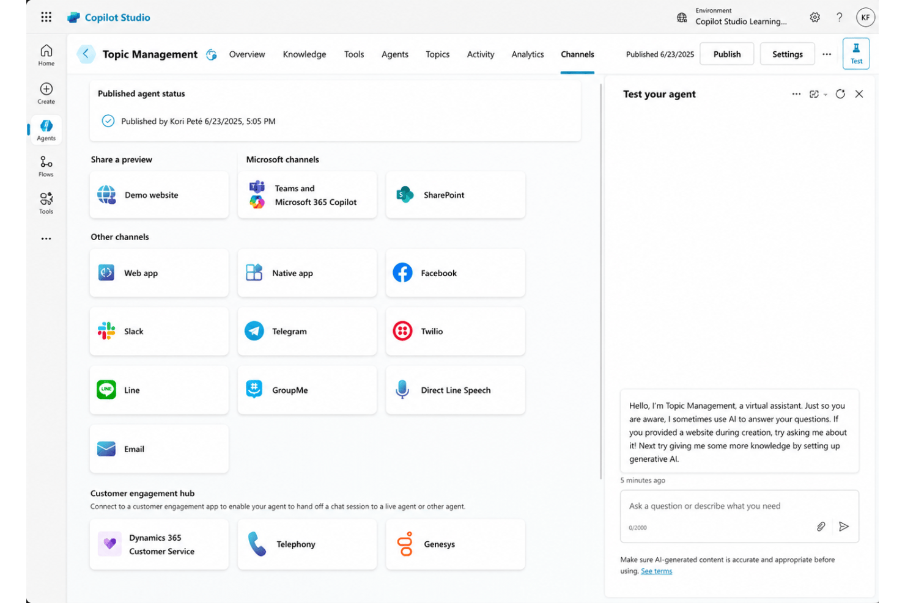Image resolution: width=905 pixels, height=603 pixels.
Task: Switch to the Analytics tab
Action: [x=528, y=54]
